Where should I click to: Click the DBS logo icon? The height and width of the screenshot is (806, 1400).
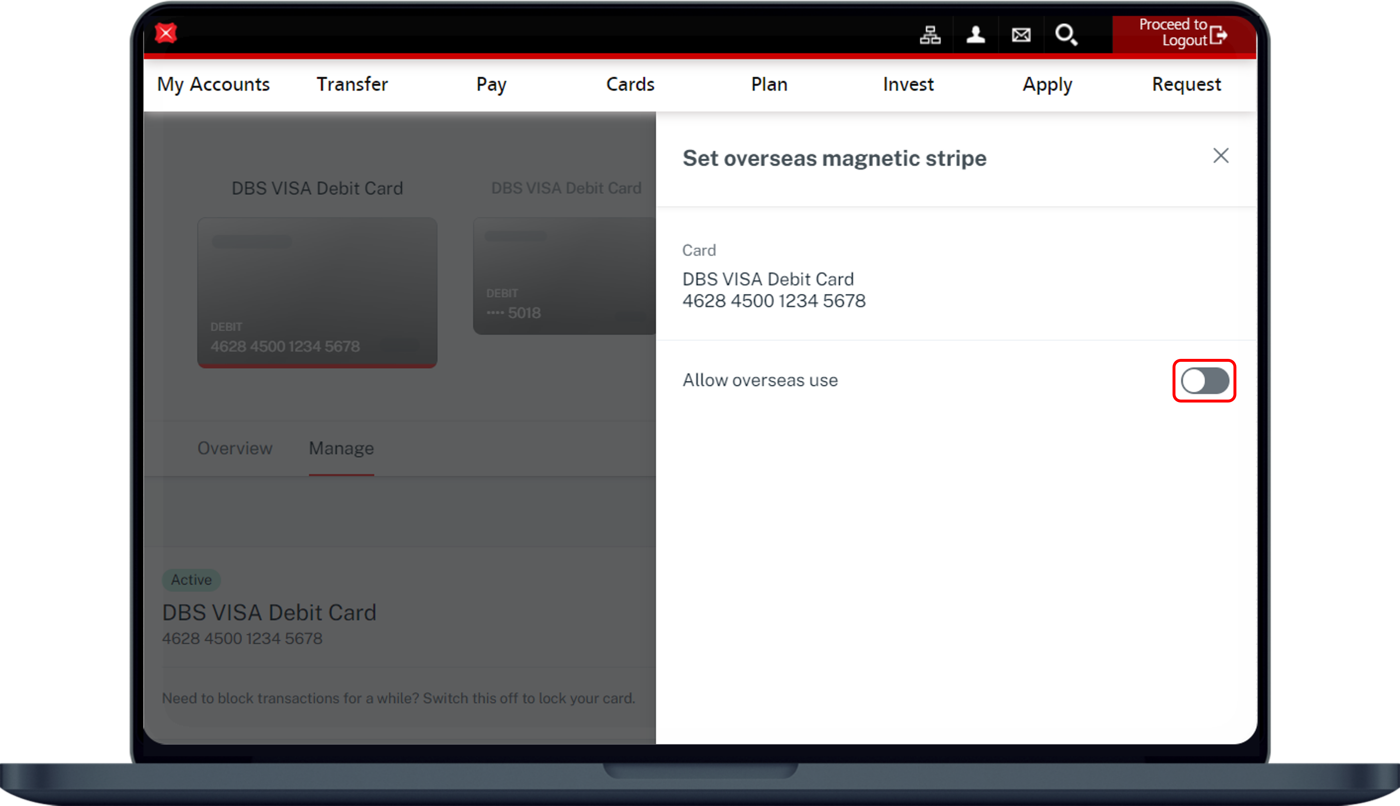166,33
